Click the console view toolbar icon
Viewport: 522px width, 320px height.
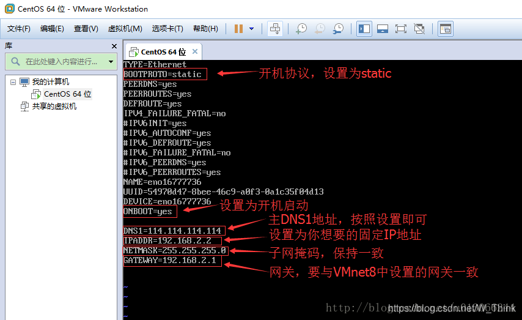click(446, 29)
